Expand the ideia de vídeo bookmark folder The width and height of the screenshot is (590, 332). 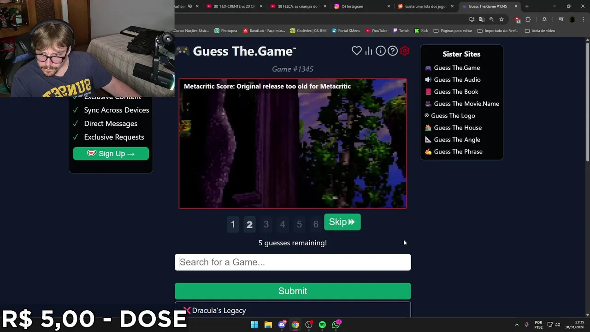(540, 31)
